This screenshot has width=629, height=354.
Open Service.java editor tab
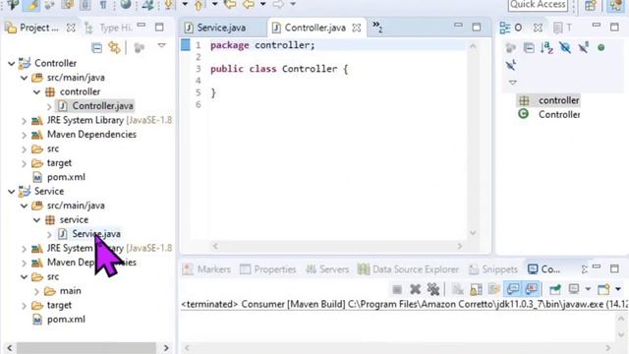pyautogui.click(x=215, y=28)
